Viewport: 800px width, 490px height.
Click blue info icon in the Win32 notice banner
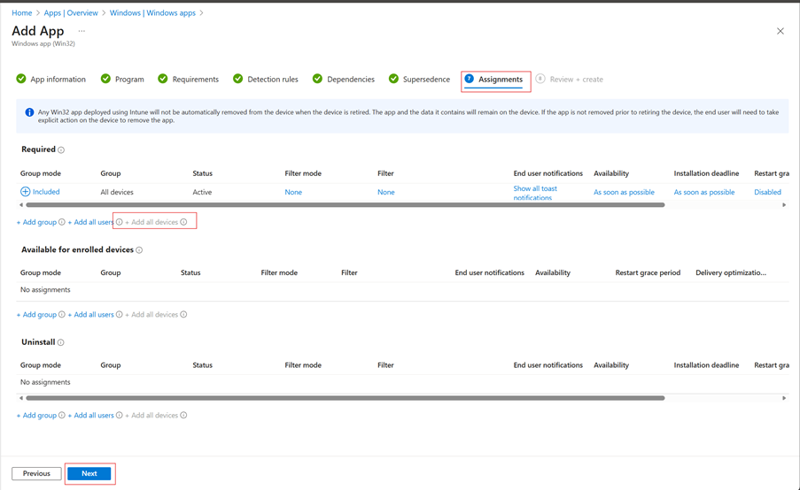pyautogui.click(x=29, y=112)
